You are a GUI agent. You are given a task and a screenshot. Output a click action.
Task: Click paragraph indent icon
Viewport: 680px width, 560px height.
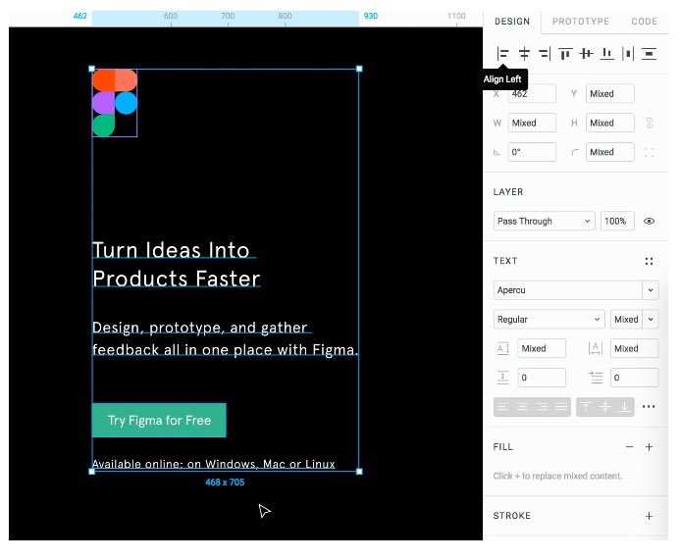pyautogui.click(x=596, y=378)
